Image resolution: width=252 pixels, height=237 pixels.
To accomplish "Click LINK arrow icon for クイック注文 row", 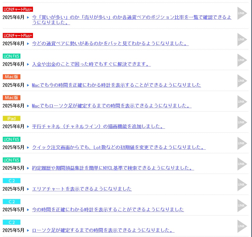I will [x=242, y=143].
